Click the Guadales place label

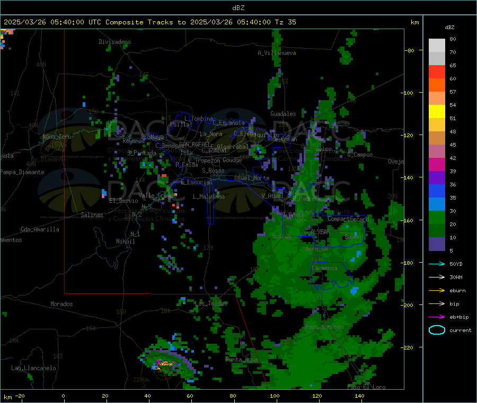coord(283,114)
